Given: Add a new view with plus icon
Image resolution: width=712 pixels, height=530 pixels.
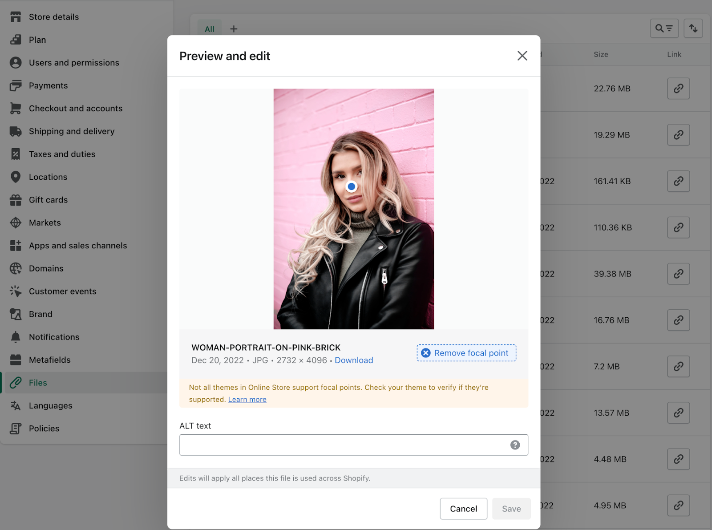Looking at the screenshot, I should pyautogui.click(x=234, y=29).
